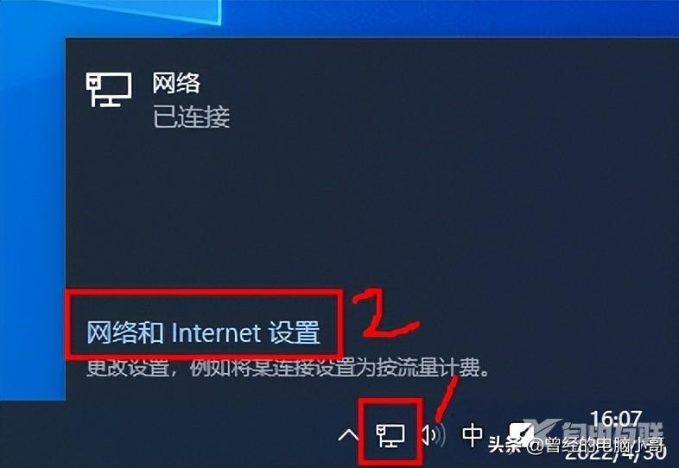Select the 网络 connection name
Screen dimensions: 679x468
pyautogui.click(x=176, y=83)
